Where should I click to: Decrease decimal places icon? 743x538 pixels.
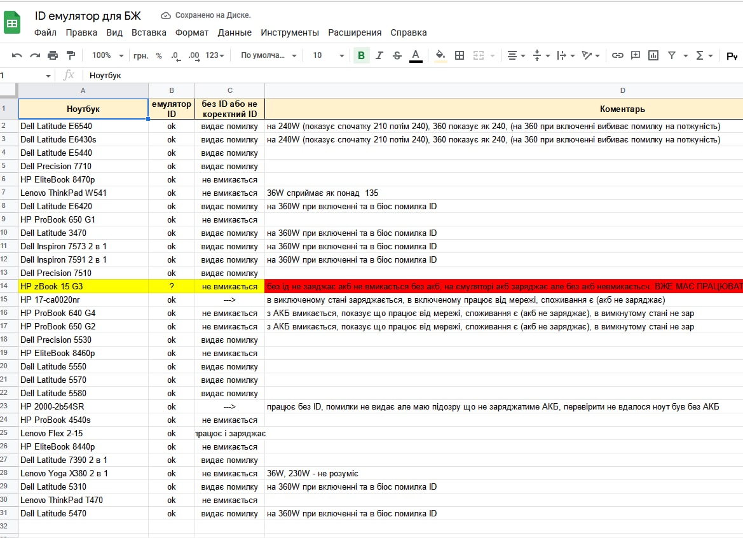[x=175, y=55]
